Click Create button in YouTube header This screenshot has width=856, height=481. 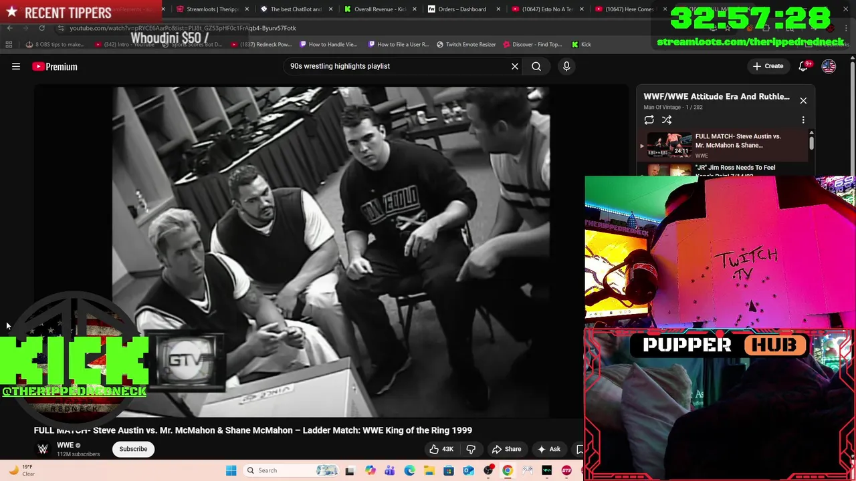[768, 66]
